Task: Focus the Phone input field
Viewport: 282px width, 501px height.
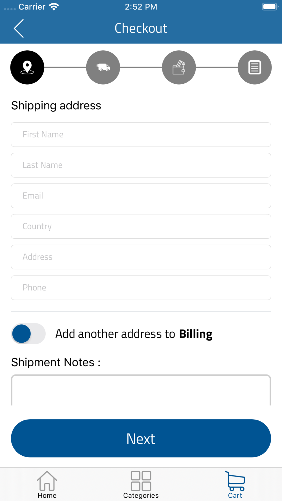Action: (141, 288)
